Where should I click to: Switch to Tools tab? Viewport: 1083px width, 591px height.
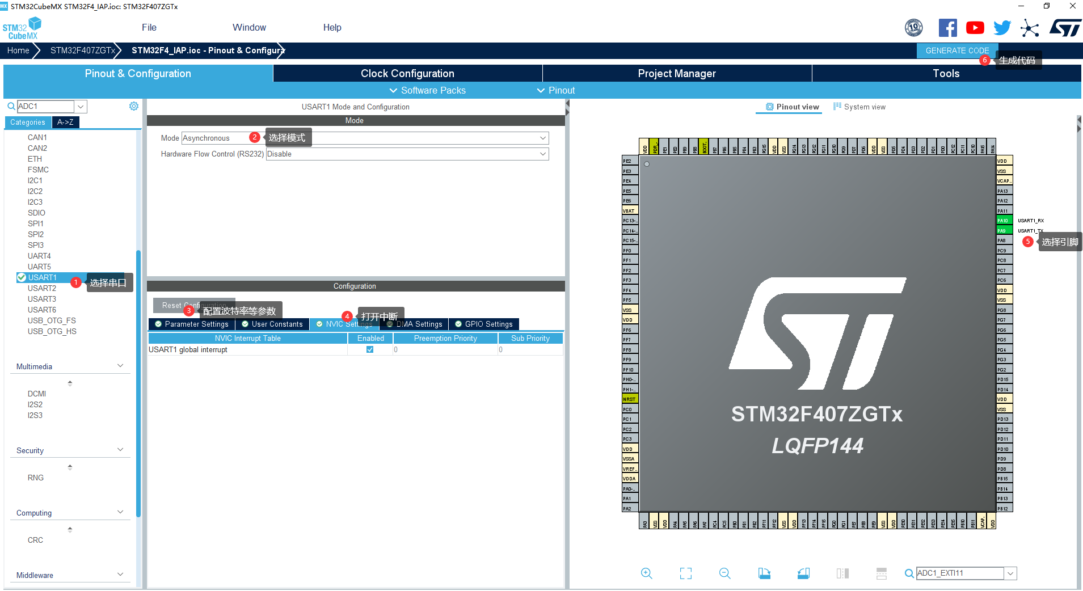[946, 73]
